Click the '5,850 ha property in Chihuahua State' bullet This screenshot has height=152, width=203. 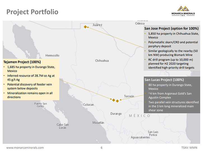tap(174, 36)
